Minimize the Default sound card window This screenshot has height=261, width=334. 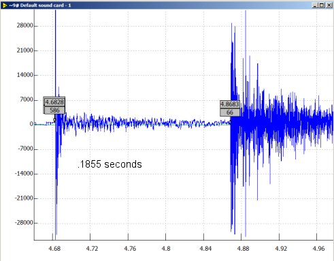coord(315,5)
